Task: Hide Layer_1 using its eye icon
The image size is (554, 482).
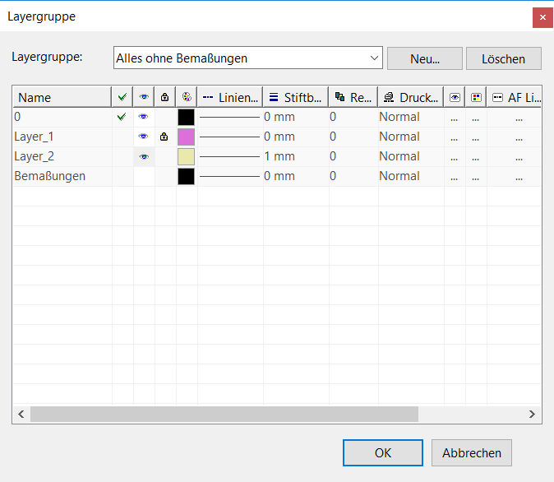Action: [x=144, y=137]
